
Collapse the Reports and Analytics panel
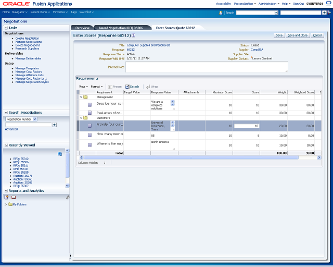pyautogui.click(x=6, y=191)
